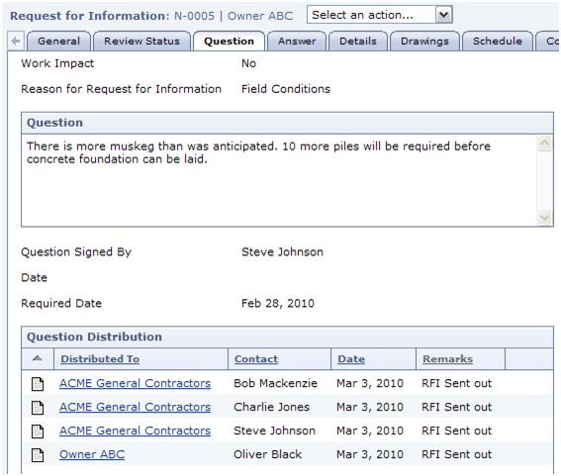Open the Select an action dropdown

click(380, 15)
